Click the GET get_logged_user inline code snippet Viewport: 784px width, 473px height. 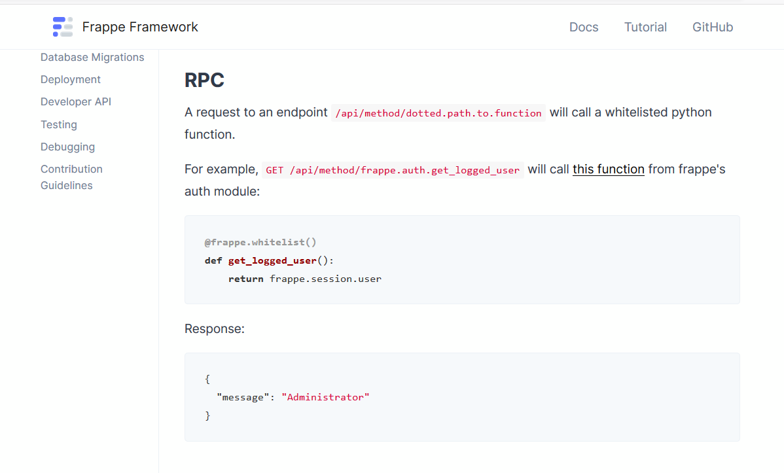click(x=393, y=170)
